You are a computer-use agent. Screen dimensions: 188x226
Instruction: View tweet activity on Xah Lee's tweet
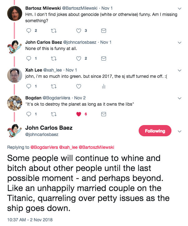point(104,86)
